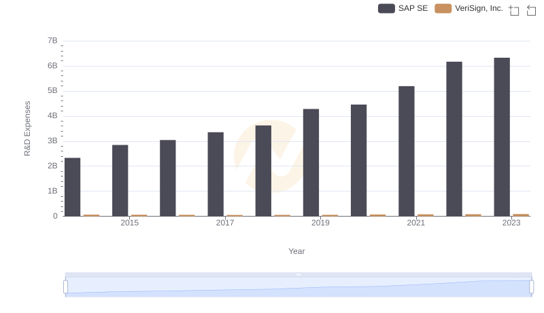Activate the area zoom tool icon

pos(514,10)
